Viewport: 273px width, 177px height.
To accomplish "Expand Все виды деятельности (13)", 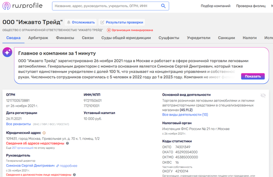I will 185,114.
